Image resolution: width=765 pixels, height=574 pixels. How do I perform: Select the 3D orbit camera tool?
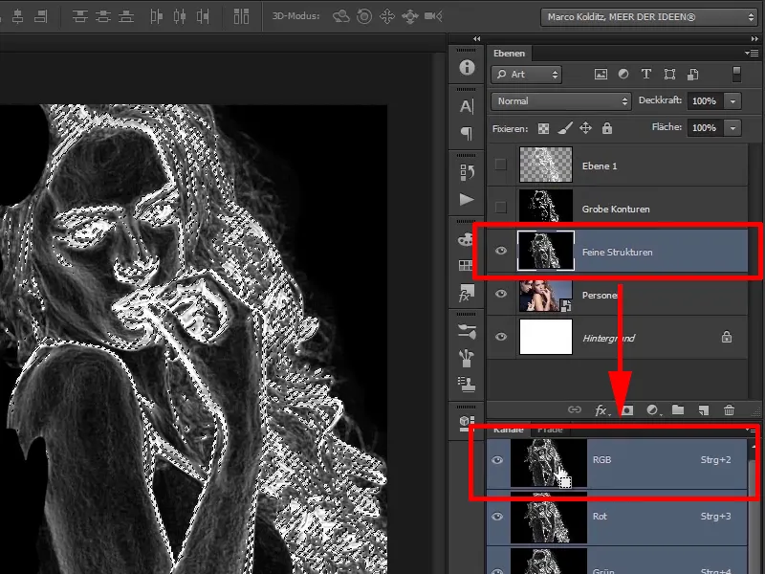[x=341, y=16]
